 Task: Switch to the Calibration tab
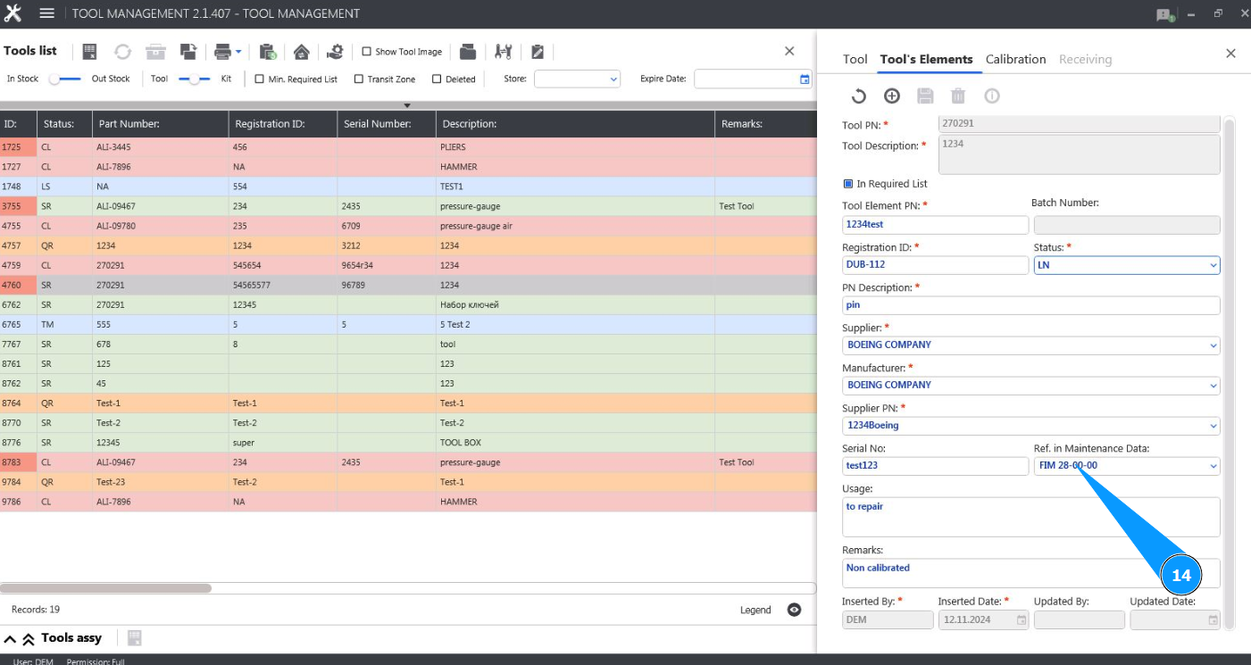point(1015,59)
